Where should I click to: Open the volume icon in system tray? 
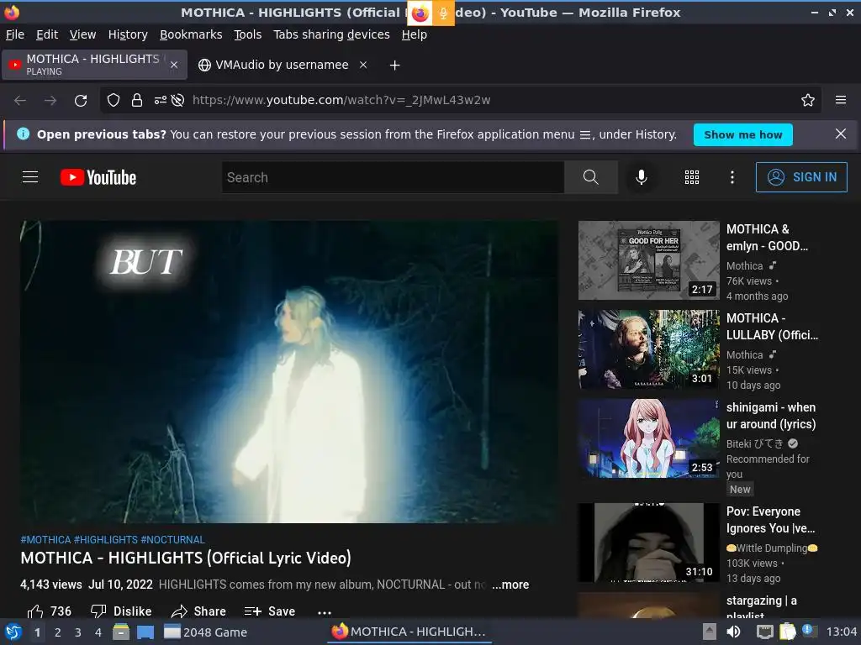(733, 632)
